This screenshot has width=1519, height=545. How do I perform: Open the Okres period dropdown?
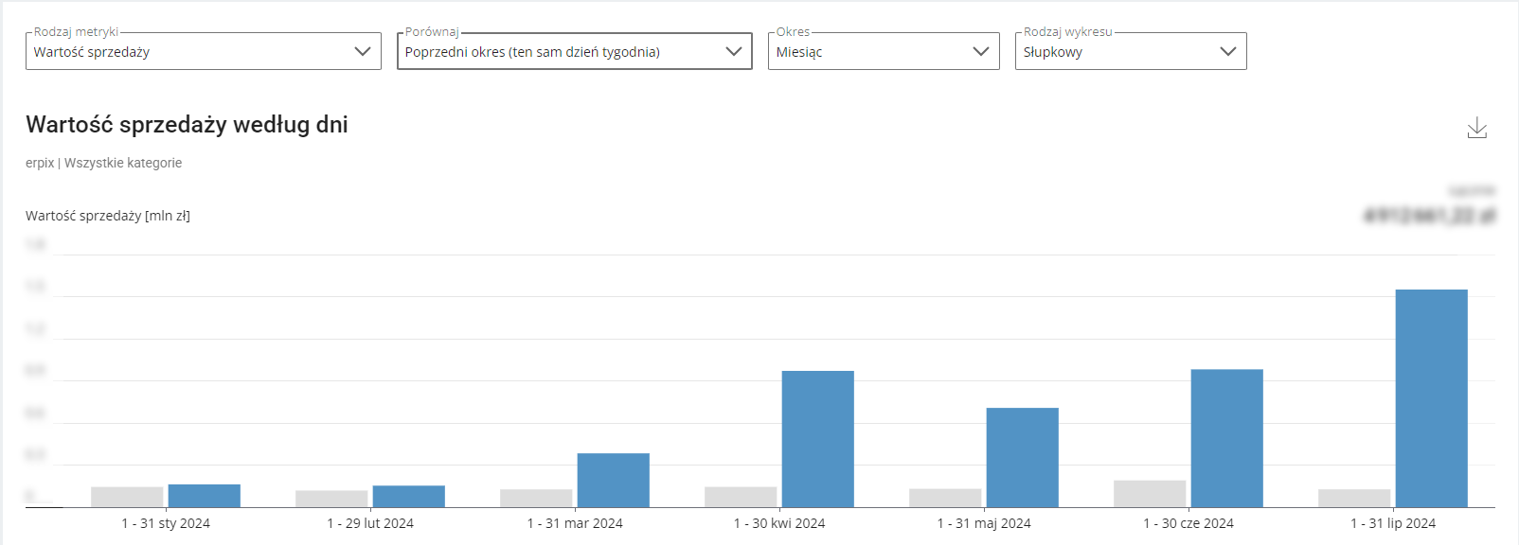[x=884, y=51]
